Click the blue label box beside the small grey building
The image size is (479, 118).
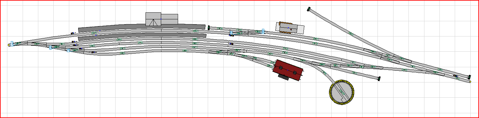(x=263, y=31)
